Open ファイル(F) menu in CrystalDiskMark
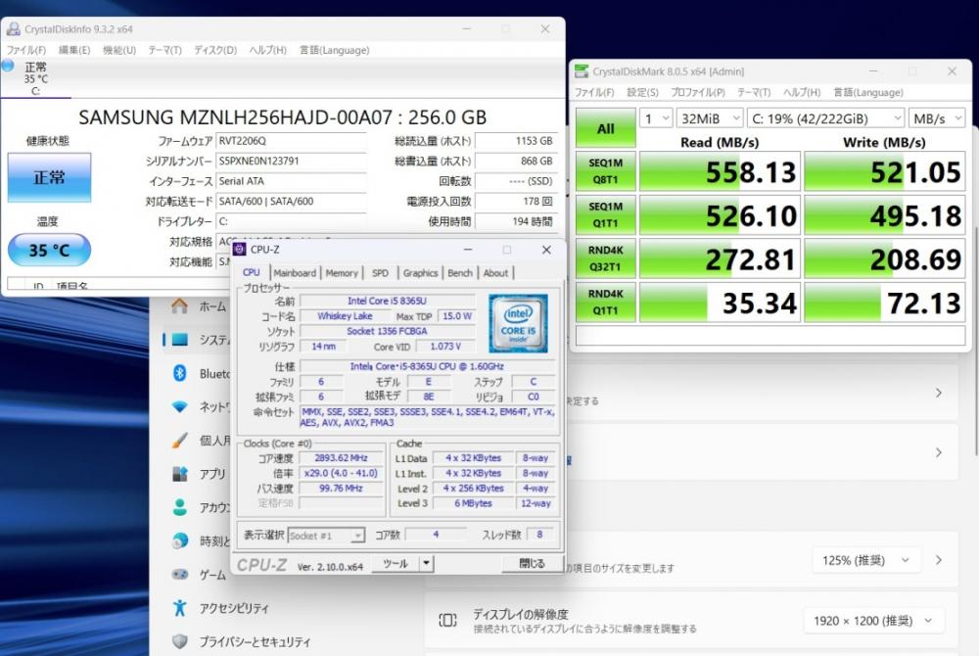979x656 pixels. (x=594, y=92)
